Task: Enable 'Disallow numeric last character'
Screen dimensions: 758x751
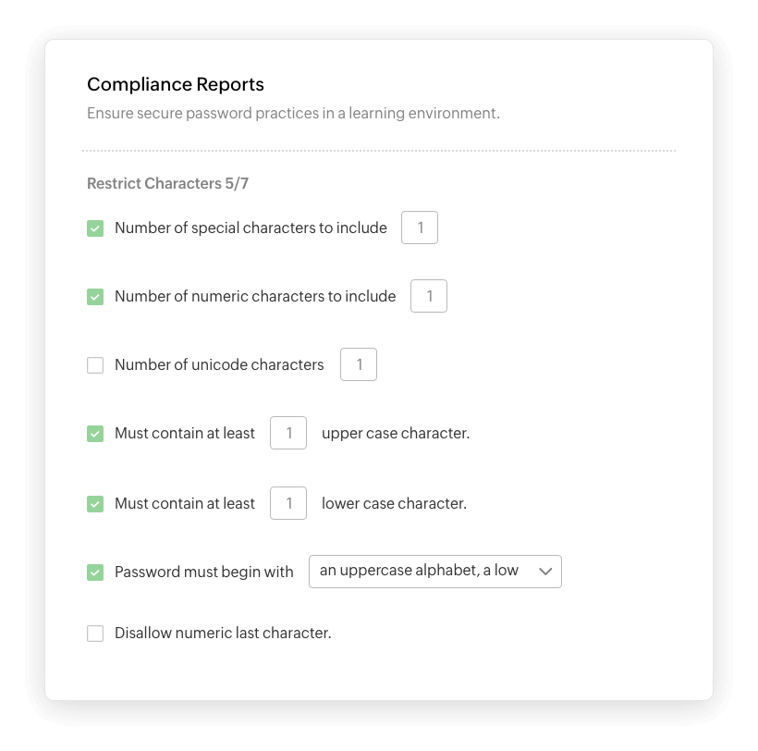Action: tap(94, 633)
